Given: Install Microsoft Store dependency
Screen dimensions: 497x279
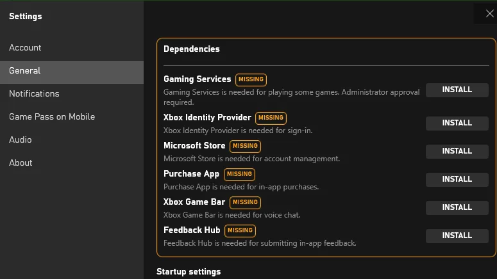Looking at the screenshot, I should 457,151.
